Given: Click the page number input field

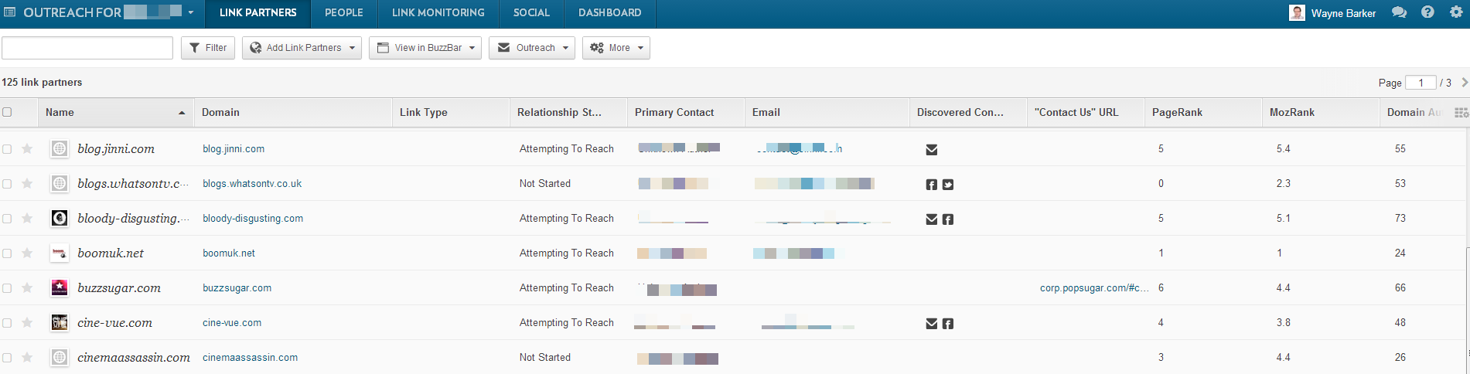Looking at the screenshot, I should point(1421,83).
